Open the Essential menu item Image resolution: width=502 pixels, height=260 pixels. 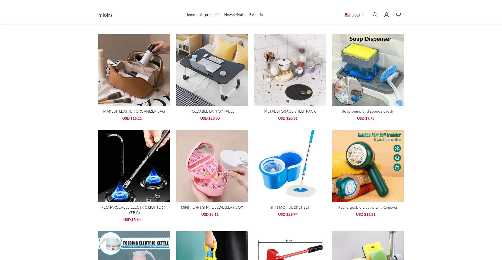click(256, 15)
